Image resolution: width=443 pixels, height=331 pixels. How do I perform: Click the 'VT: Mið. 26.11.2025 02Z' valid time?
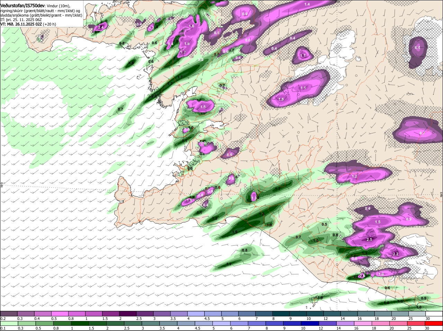(x=21, y=24)
